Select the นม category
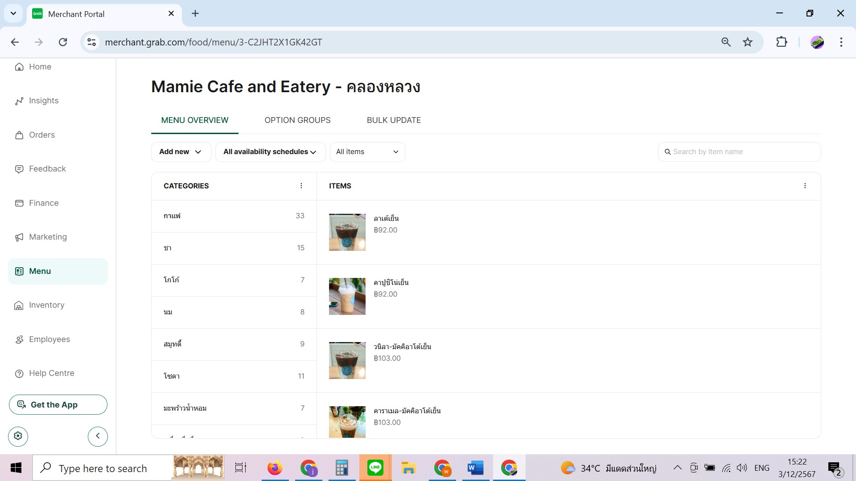Screen dimensions: 856x481 234,312
